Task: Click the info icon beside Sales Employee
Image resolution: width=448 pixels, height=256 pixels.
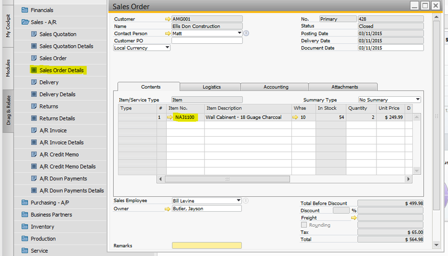Action: tap(246, 200)
